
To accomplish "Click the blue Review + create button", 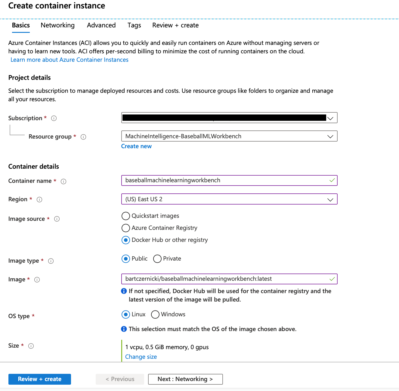I will [40, 379].
